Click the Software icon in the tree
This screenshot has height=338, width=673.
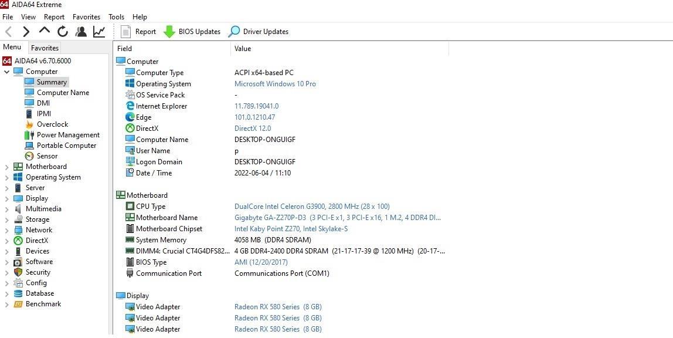click(18, 262)
